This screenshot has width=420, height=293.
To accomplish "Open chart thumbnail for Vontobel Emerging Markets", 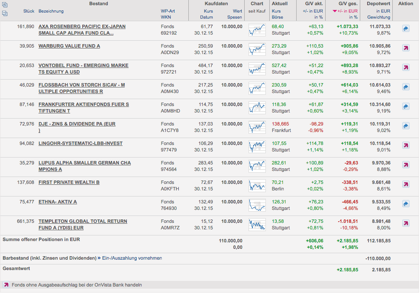I will [x=257, y=69].
